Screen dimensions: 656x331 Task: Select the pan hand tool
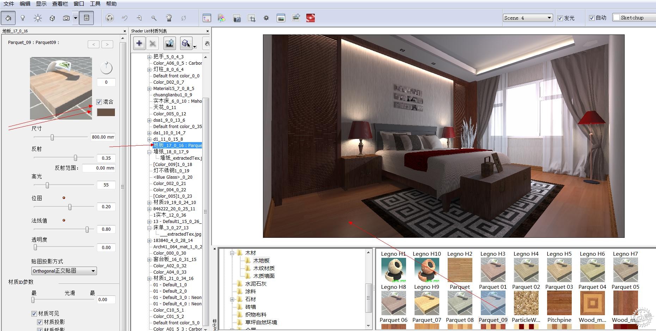169,18
